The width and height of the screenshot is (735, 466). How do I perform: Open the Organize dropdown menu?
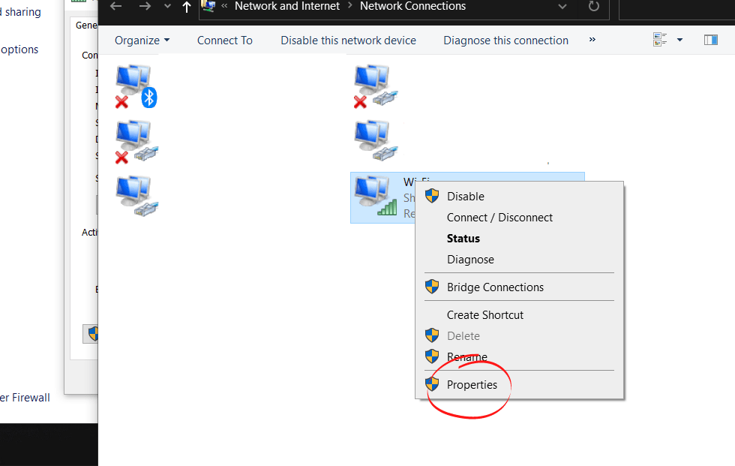pyautogui.click(x=142, y=41)
